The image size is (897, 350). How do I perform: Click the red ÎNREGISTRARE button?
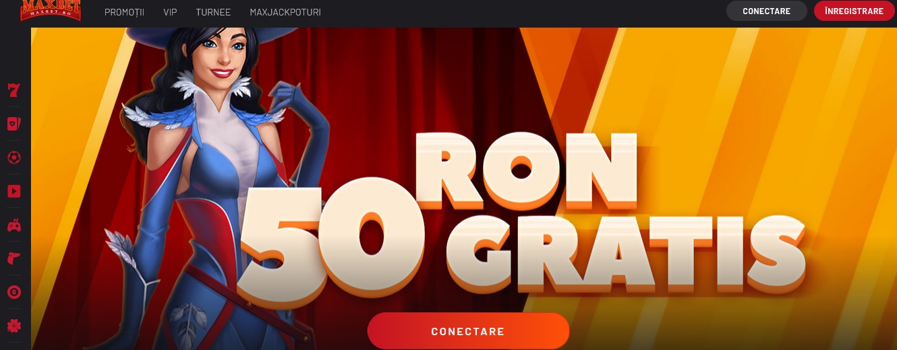(854, 11)
